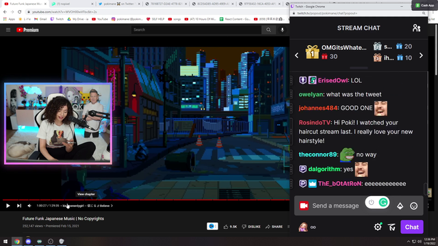
Task: Mute the YouTube player volume
Action: click(29, 206)
